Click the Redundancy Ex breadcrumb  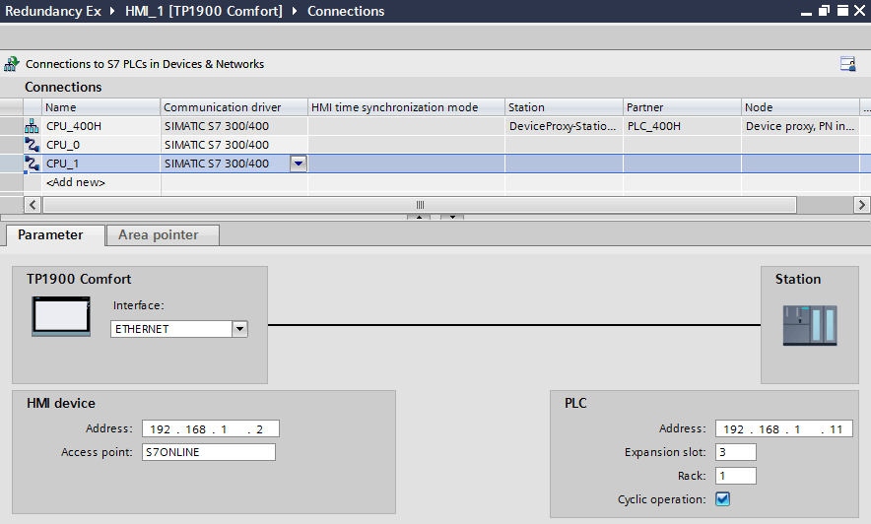(x=53, y=11)
